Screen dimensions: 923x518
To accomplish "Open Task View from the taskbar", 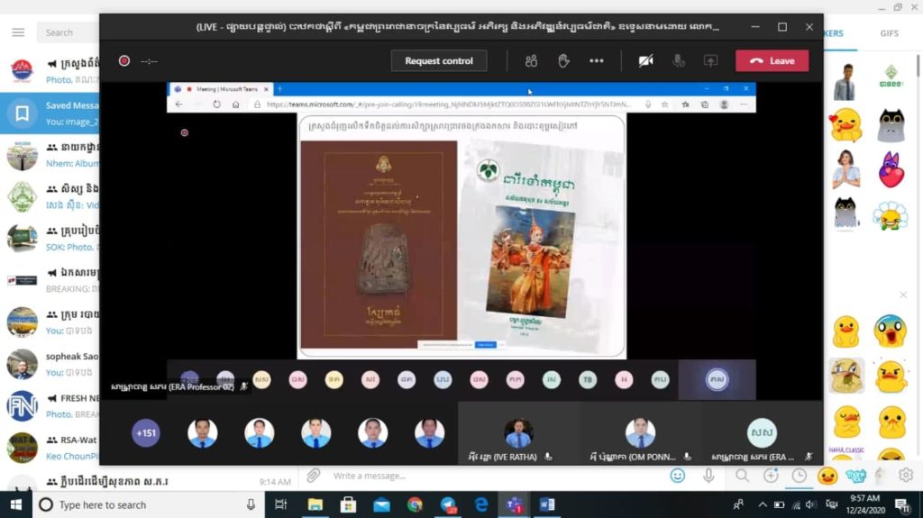I will [281, 504].
